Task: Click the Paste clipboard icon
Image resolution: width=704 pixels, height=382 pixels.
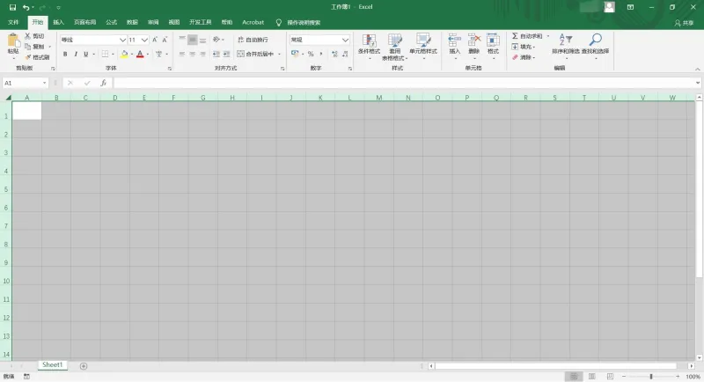Action: (x=13, y=40)
